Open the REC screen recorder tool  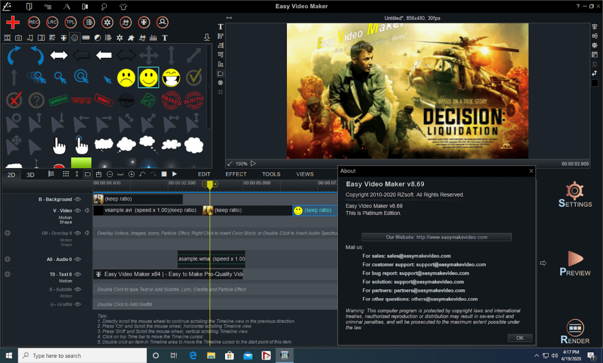34,22
